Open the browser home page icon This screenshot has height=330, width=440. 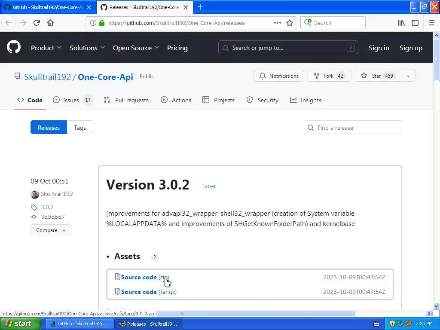point(50,23)
